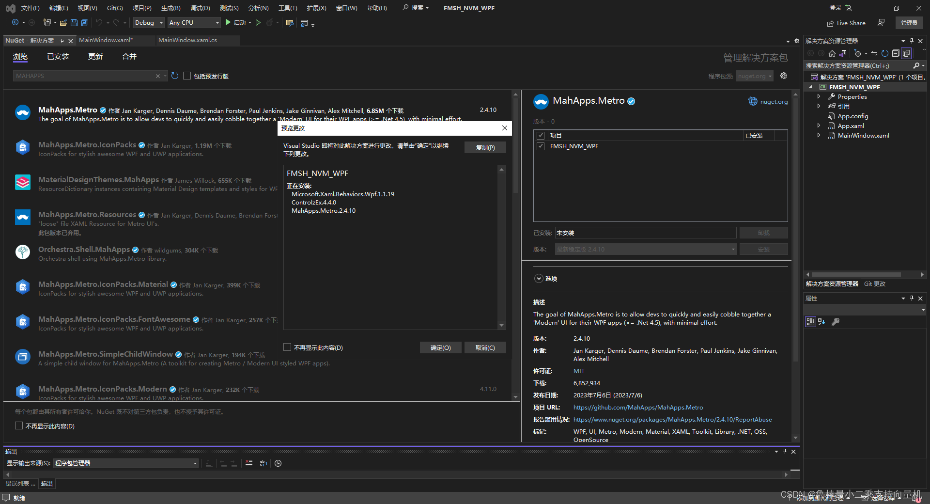This screenshot has width=930, height=504.
Task: Refresh Solution Explorer with blue circular arrow
Action: (x=885, y=53)
